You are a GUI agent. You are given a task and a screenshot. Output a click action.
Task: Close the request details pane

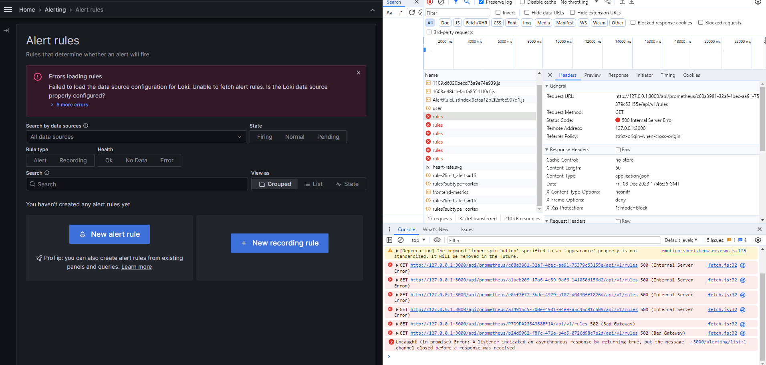click(550, 75)
